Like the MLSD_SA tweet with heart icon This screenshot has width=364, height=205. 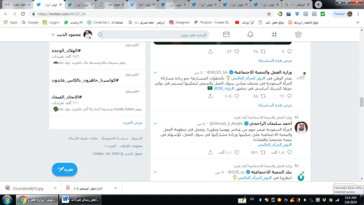click(x=237, y=96)
